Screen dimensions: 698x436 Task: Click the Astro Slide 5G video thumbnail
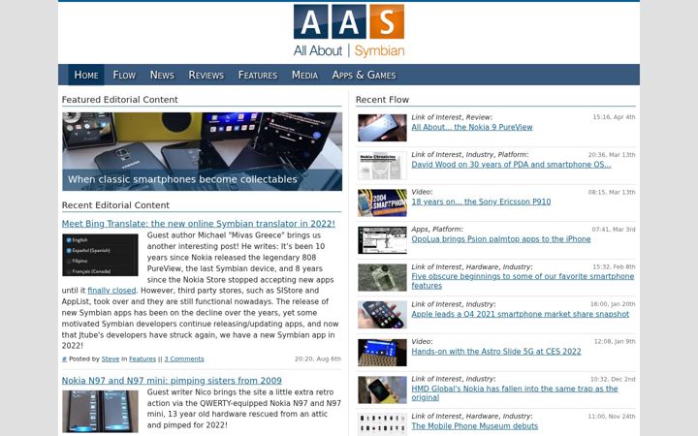pos(382,353)
